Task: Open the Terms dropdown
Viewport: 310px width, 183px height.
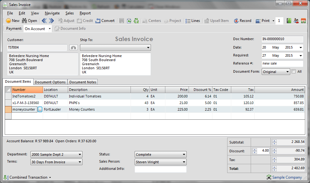Action: click(x=56, y=162)
